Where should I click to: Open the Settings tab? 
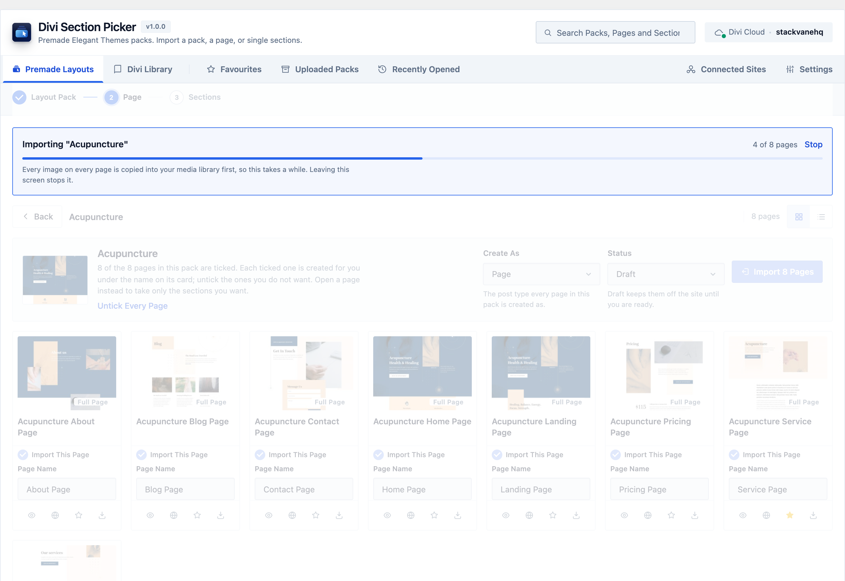pos(809,69)
